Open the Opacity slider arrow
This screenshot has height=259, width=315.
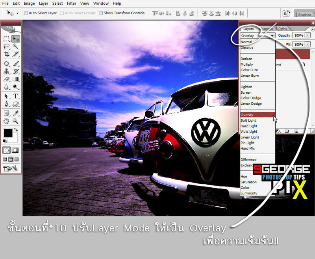[308, 35]
